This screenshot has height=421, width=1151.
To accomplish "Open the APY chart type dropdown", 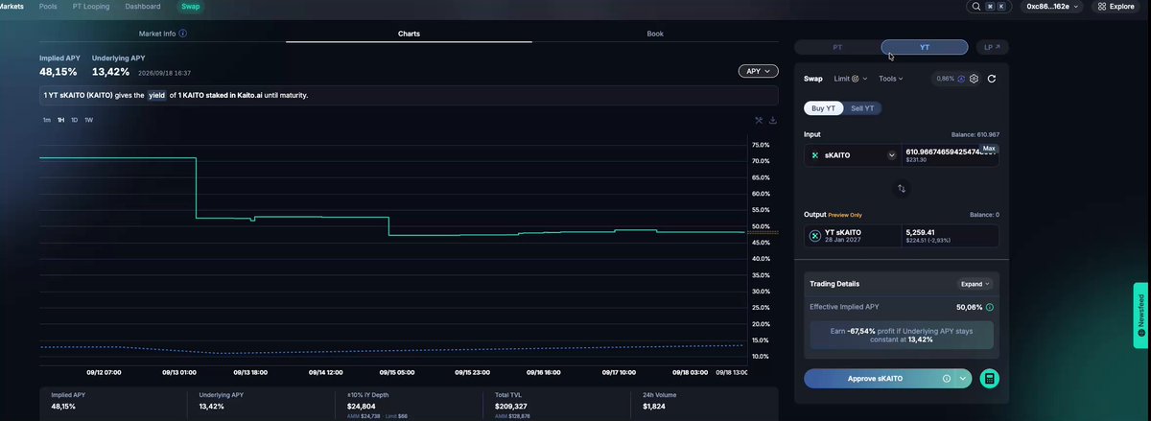I will [x=758, y=71].
